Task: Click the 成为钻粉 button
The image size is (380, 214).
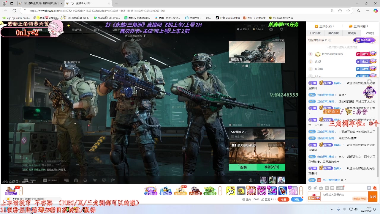Action: (364, 40)
